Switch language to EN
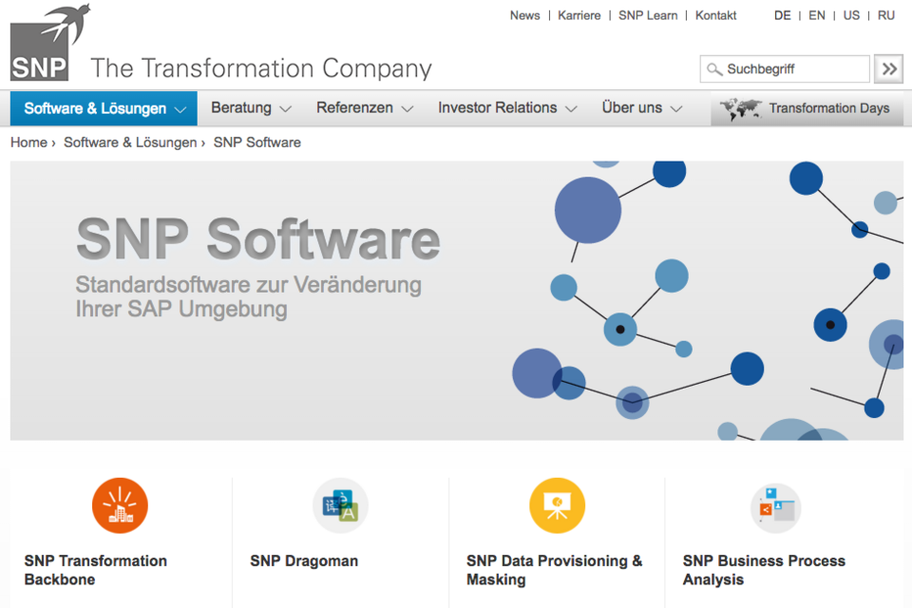 (817, 16)
